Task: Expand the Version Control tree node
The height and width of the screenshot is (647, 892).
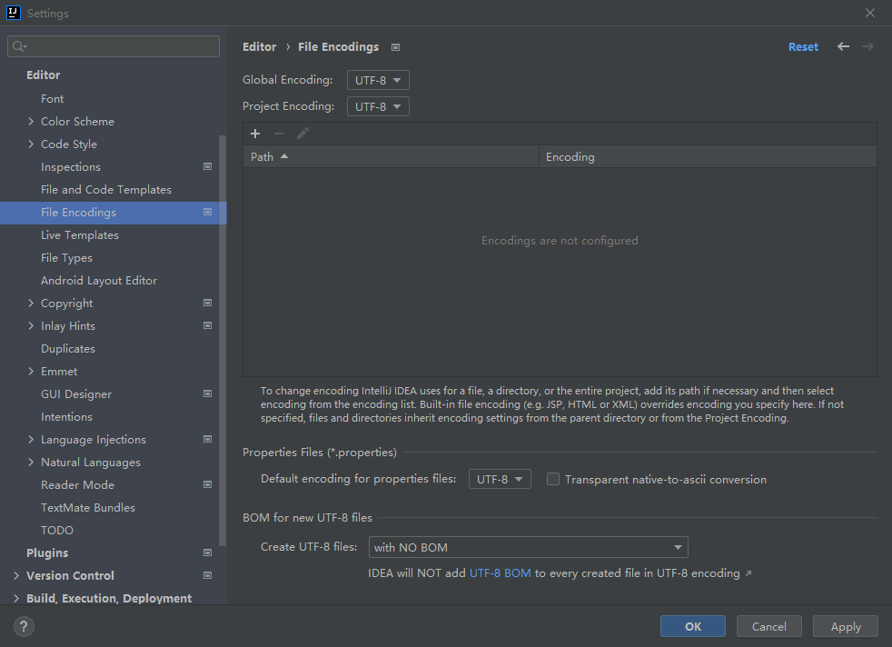Action: [16, 576]
